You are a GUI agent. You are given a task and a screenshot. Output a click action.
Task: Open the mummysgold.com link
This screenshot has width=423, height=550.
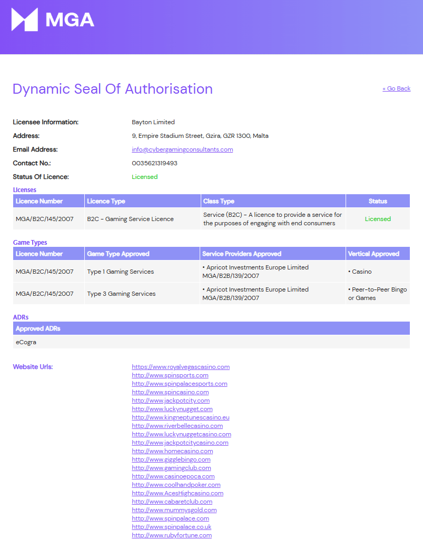(174, 510)
